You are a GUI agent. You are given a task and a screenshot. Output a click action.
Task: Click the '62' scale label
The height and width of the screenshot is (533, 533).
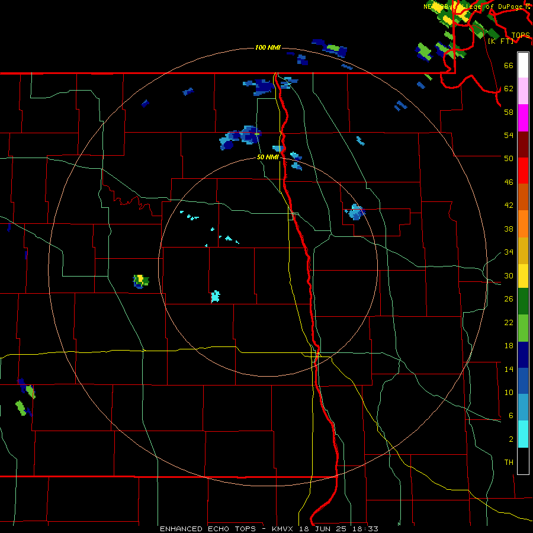click(509, 89)
